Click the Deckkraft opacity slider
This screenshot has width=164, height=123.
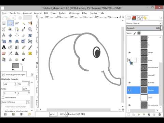point(143,28)
